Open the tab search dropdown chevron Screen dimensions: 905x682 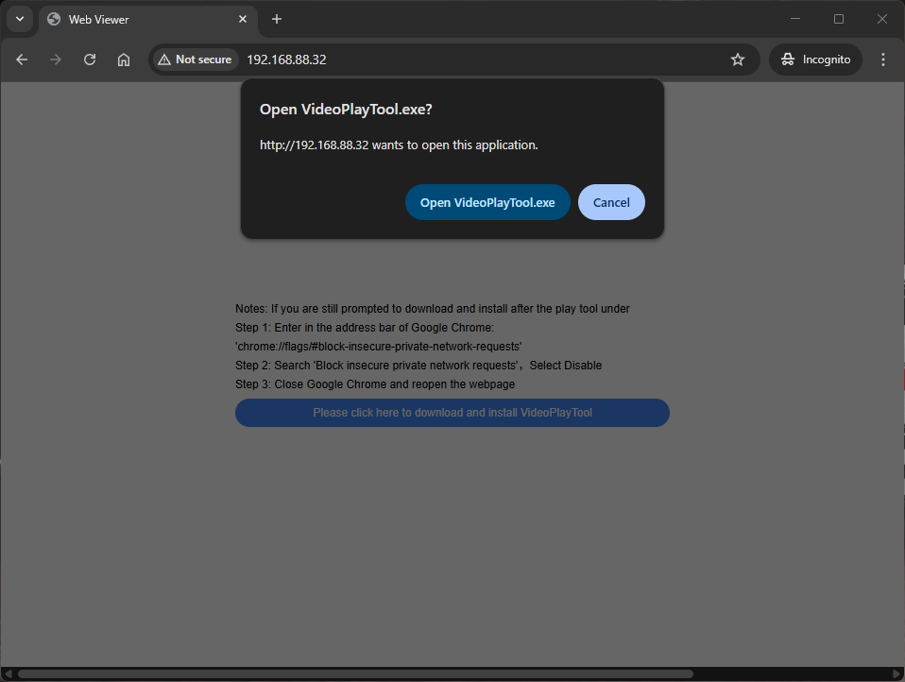[20, 19]
